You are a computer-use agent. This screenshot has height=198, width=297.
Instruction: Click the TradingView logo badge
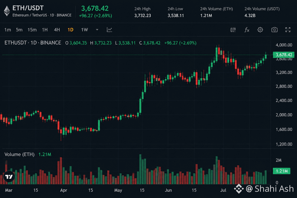click(9, 177)
